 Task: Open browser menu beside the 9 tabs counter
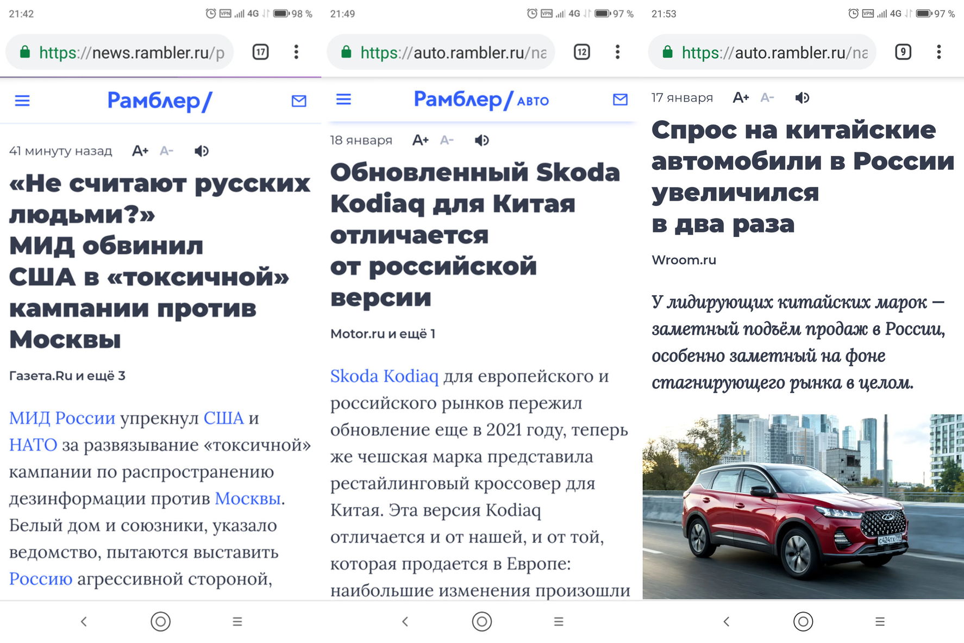938,52
